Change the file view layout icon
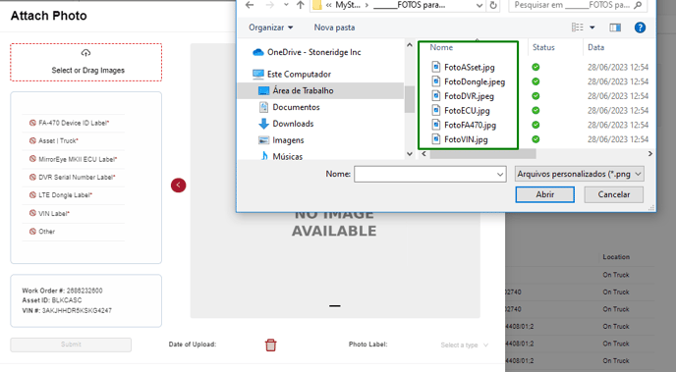 click(x=578, y=27)
